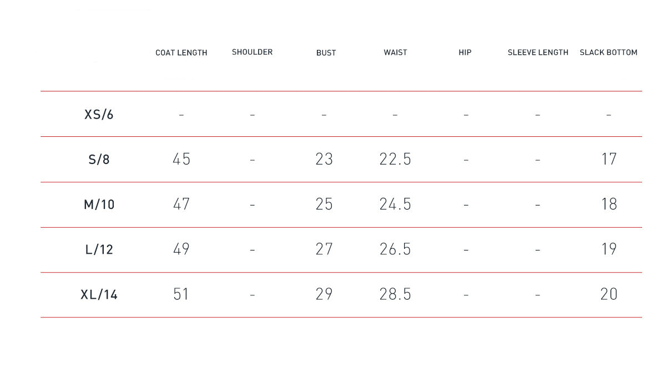Click the WAIST column header
Image resolution: width=666 pixels, height=379 pixels.
click(395, 53)
